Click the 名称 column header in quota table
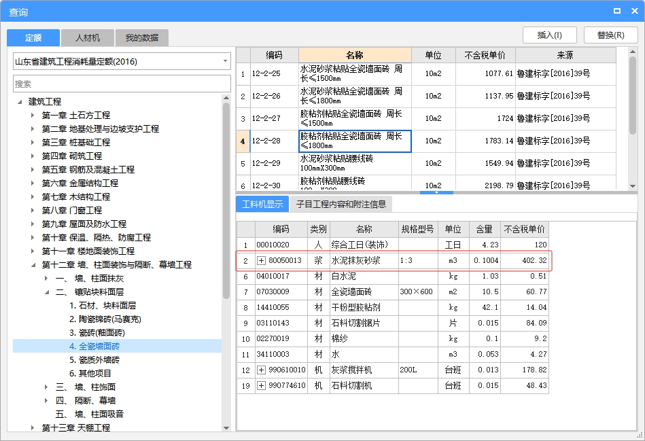645x441 pixels. [x=355, y=55]
